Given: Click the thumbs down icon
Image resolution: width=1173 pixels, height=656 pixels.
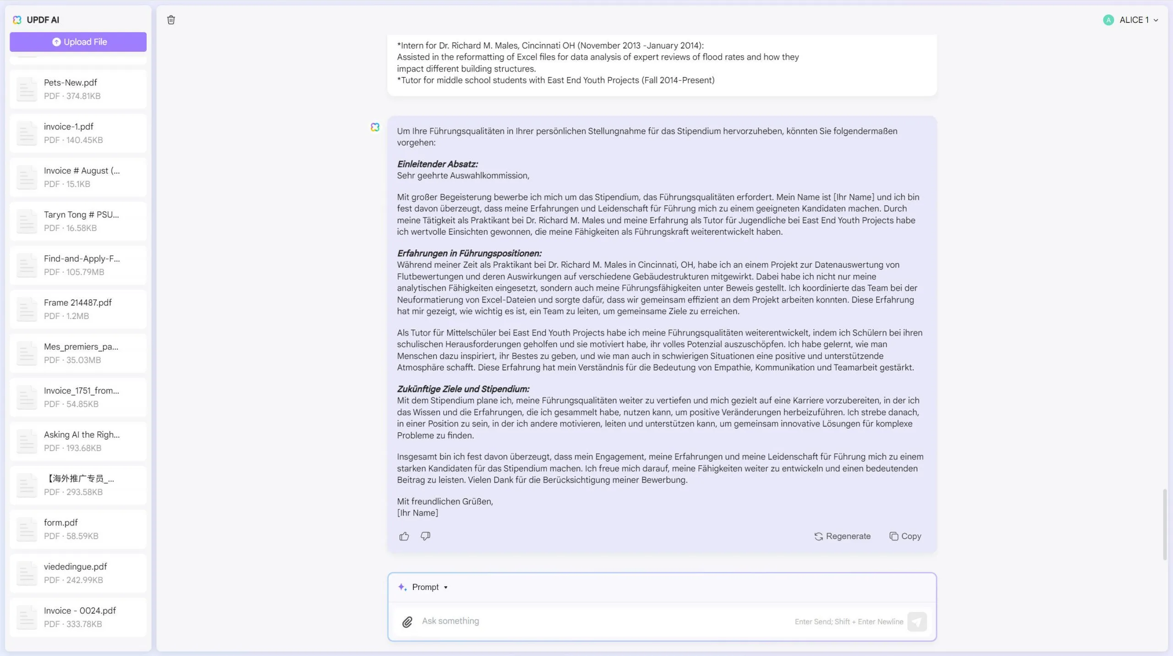Looking at the screenshot, I should point(425,536).
